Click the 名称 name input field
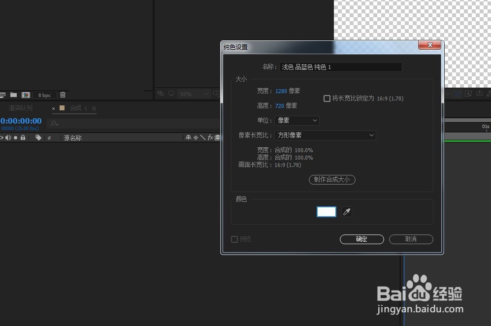Viewport: 491px width, 326px height. point(341,67)
